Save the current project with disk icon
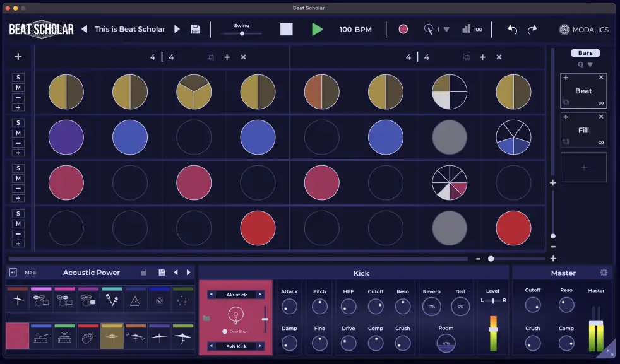The width and height of the screenshot is (620, 364). point(195,29)
